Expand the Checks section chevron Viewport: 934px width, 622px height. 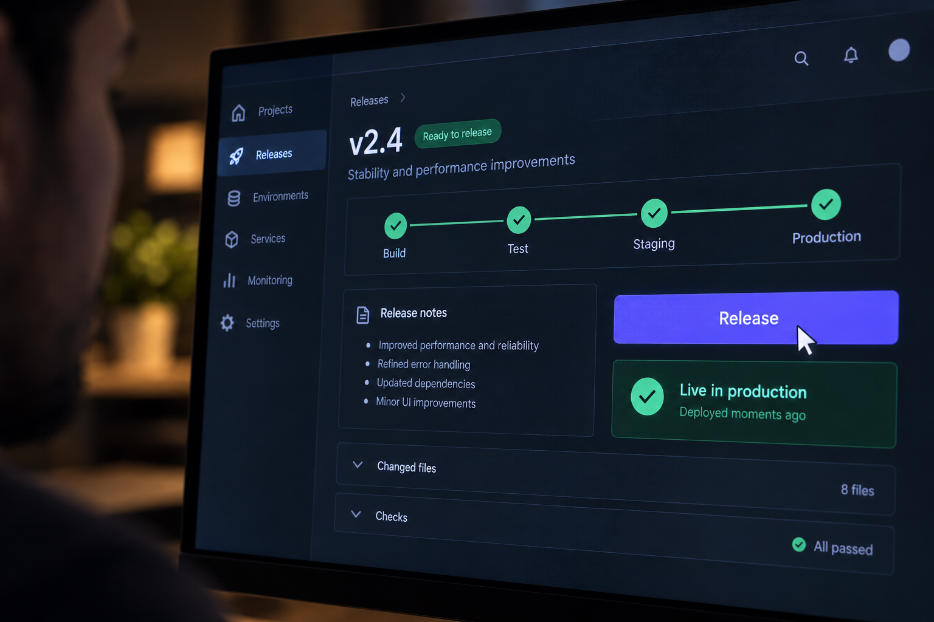coord(356,514)
